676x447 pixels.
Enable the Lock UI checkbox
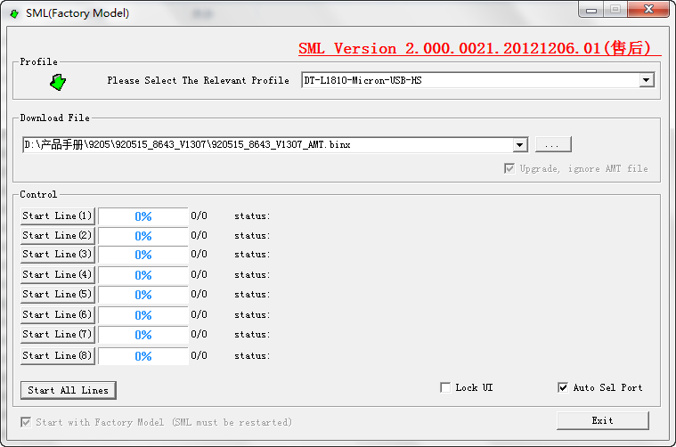445,387
